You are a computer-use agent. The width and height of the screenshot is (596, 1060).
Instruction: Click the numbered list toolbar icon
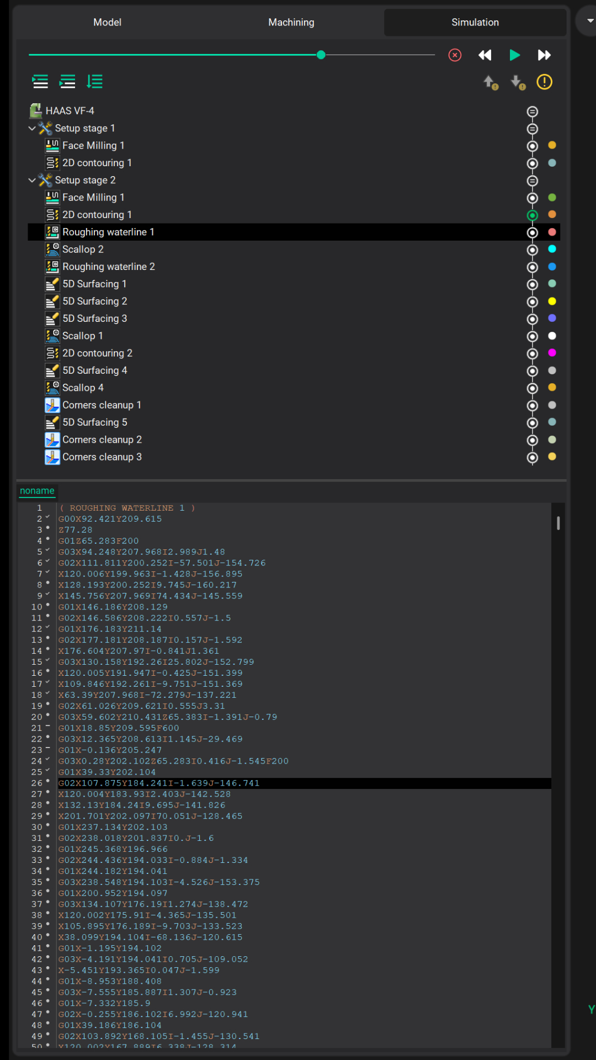pyautogui.click(x=95, y=82)
